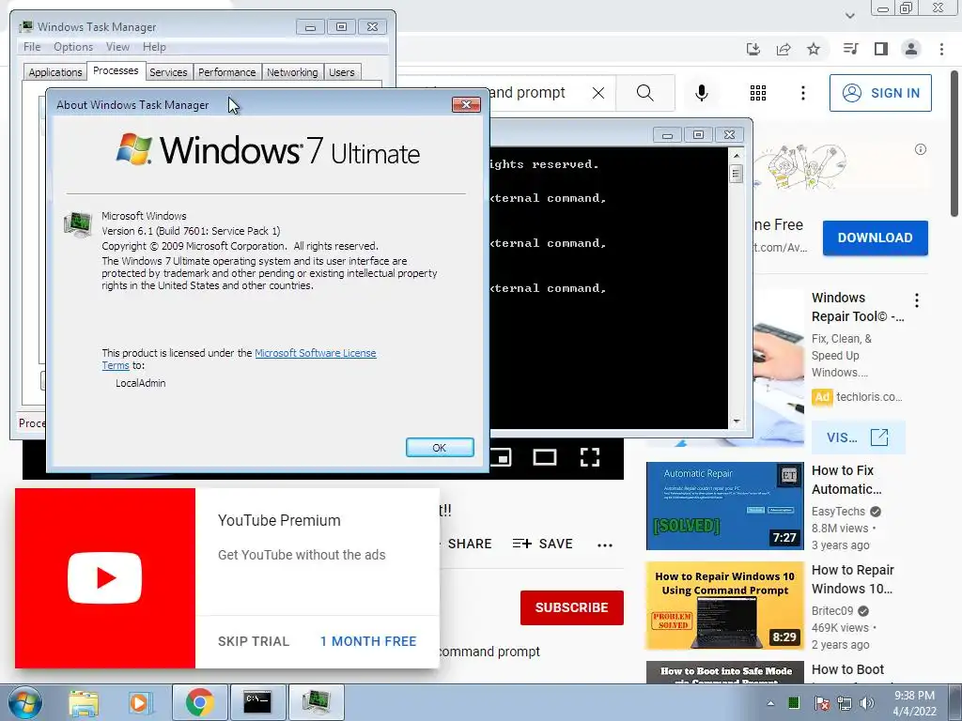Click the Action Center flag tray icon
This screenshot has width=962, height=721.
tap(821, 703)
